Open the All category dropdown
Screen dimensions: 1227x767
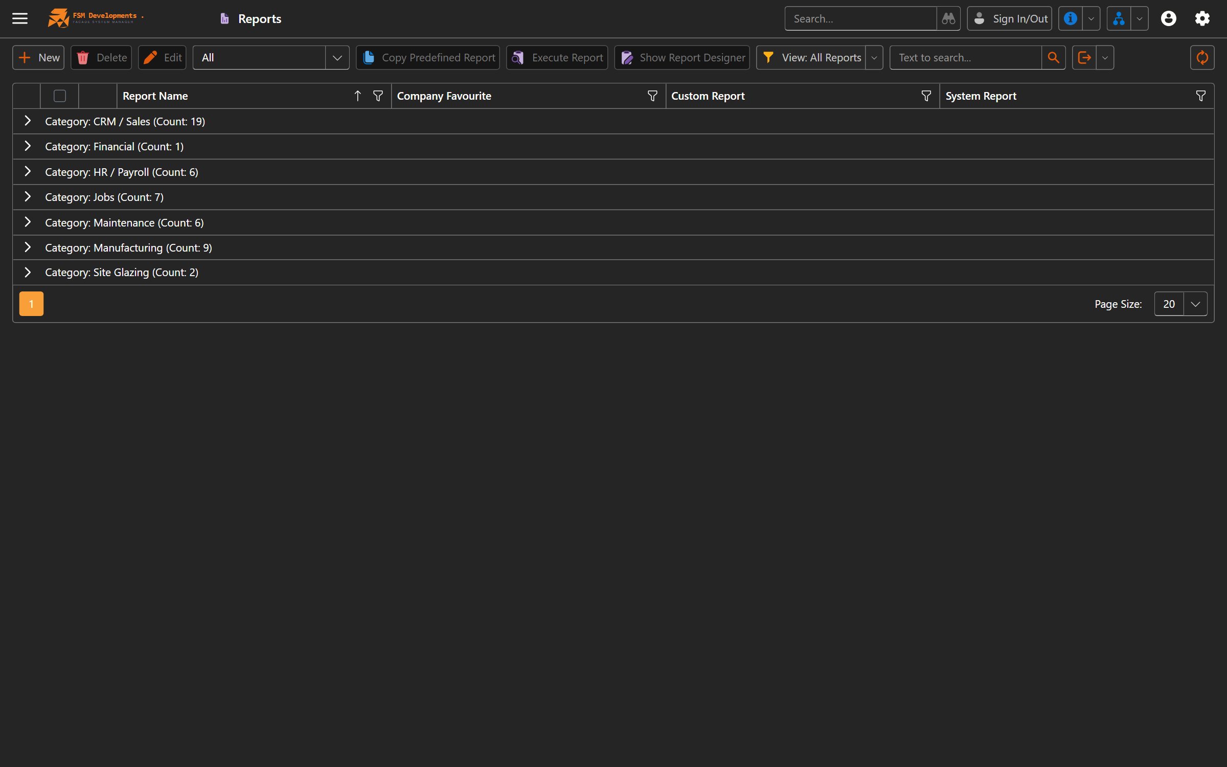click(x=337, y=58)
